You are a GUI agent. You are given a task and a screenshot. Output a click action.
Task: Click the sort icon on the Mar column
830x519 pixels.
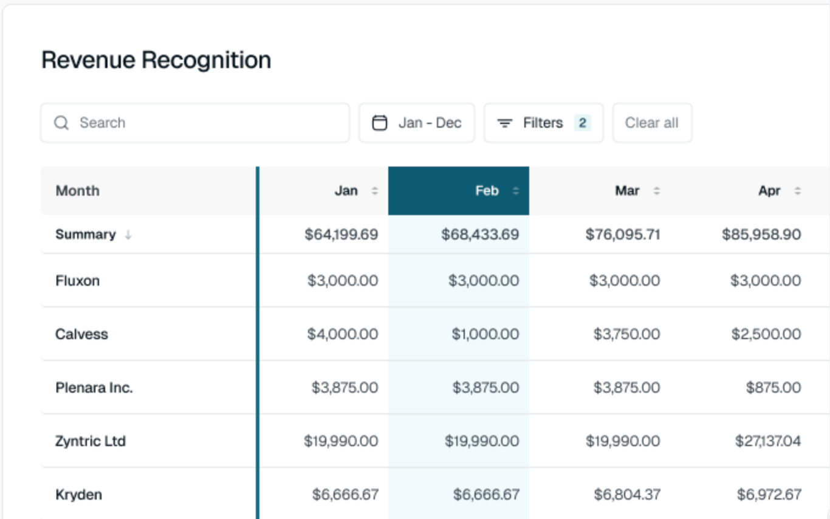click(x=657, y=190)
